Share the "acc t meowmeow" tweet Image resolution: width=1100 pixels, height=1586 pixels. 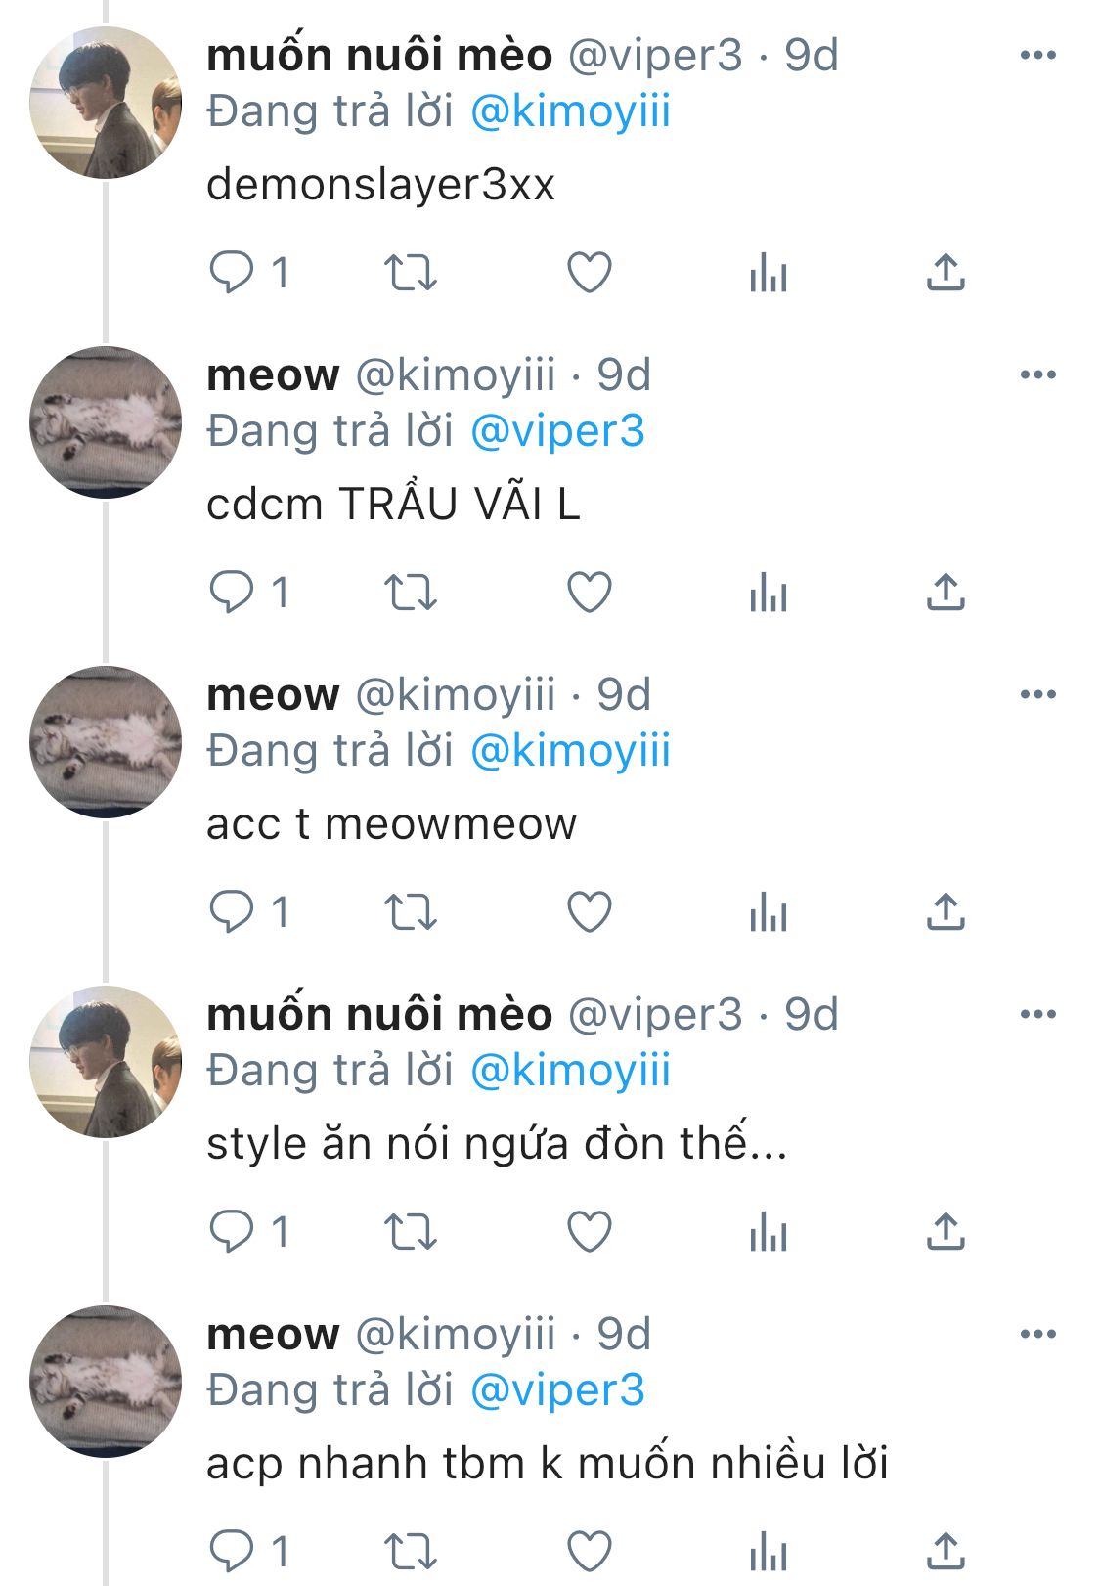946,912
